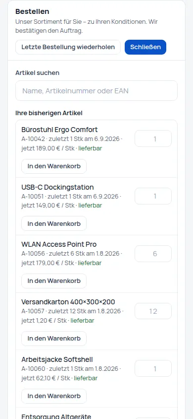
Task: Add Arbeitsjacke Softshell to the Warenkorb
Action: tap(54, 396)
